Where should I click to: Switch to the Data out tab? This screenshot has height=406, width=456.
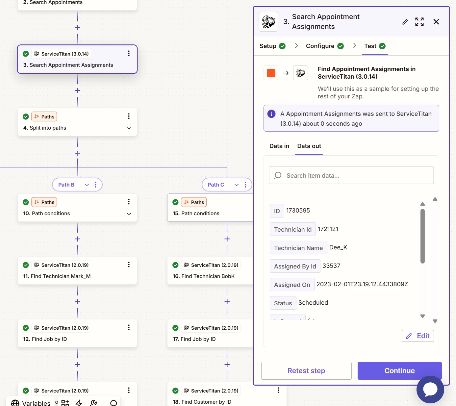(x=309, y=146)
